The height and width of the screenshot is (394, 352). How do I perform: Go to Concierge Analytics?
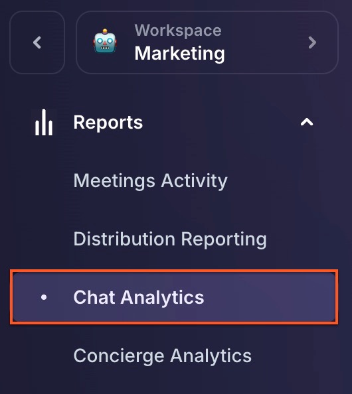[163, 356]
